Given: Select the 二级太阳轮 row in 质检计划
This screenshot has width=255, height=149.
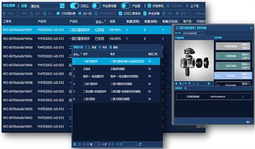Looking at the screenshot, I should click(x=116, y=99).
